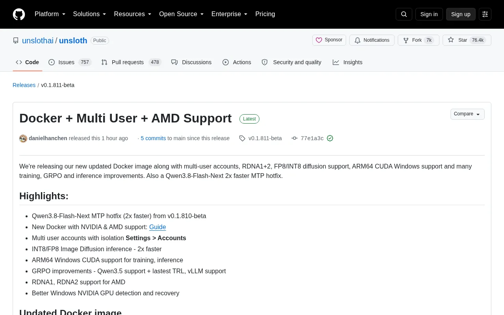Open the Pull requests tab
This screenshot has height=315, width=504.
pos(132,62)
